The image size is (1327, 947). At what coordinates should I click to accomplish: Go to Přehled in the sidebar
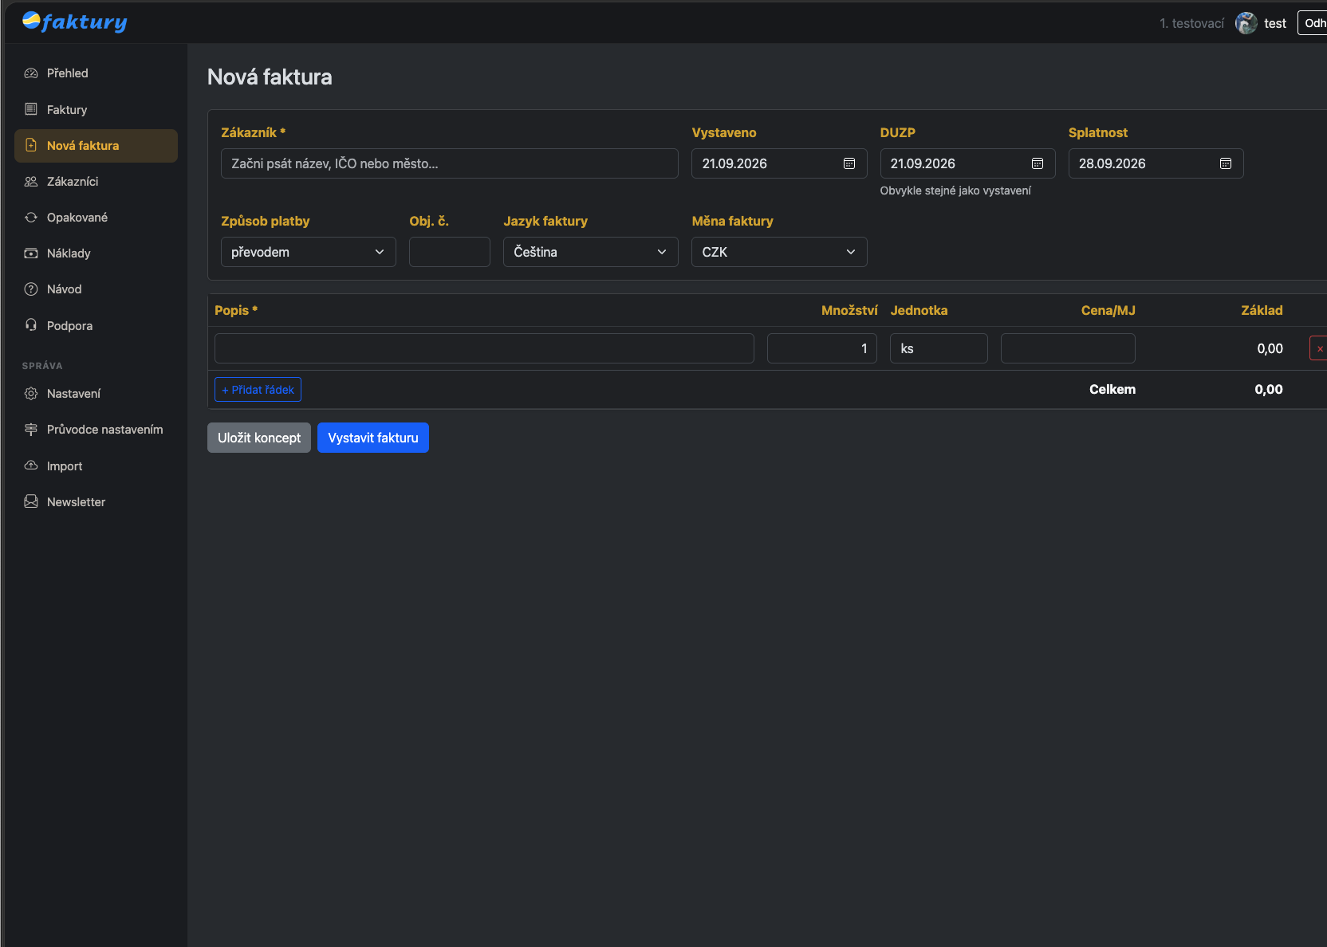click(96, 73)
